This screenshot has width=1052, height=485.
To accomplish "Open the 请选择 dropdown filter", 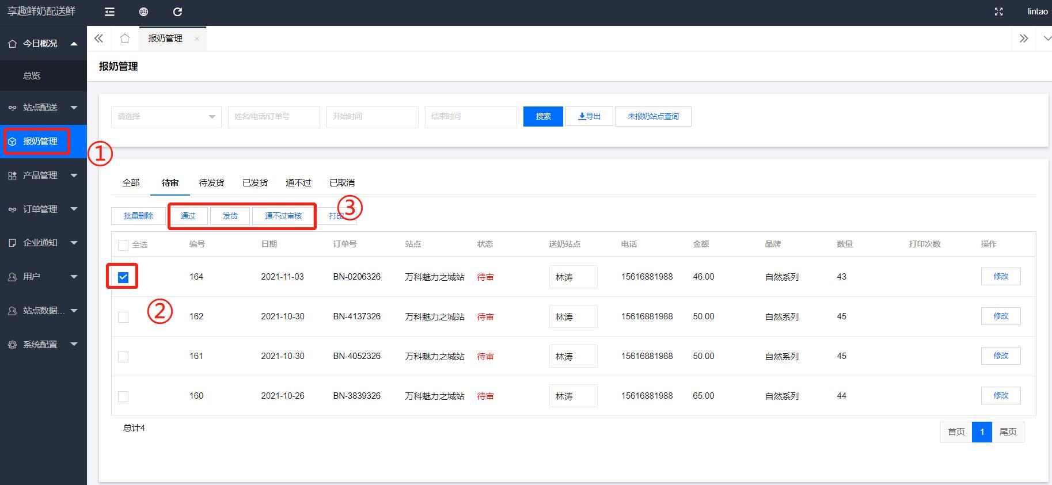I will 166,117.
